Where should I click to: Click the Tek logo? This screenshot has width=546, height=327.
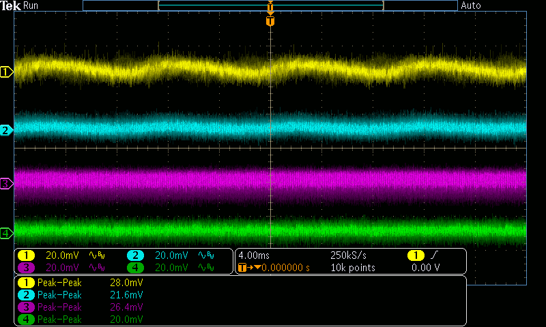(10, 5)
